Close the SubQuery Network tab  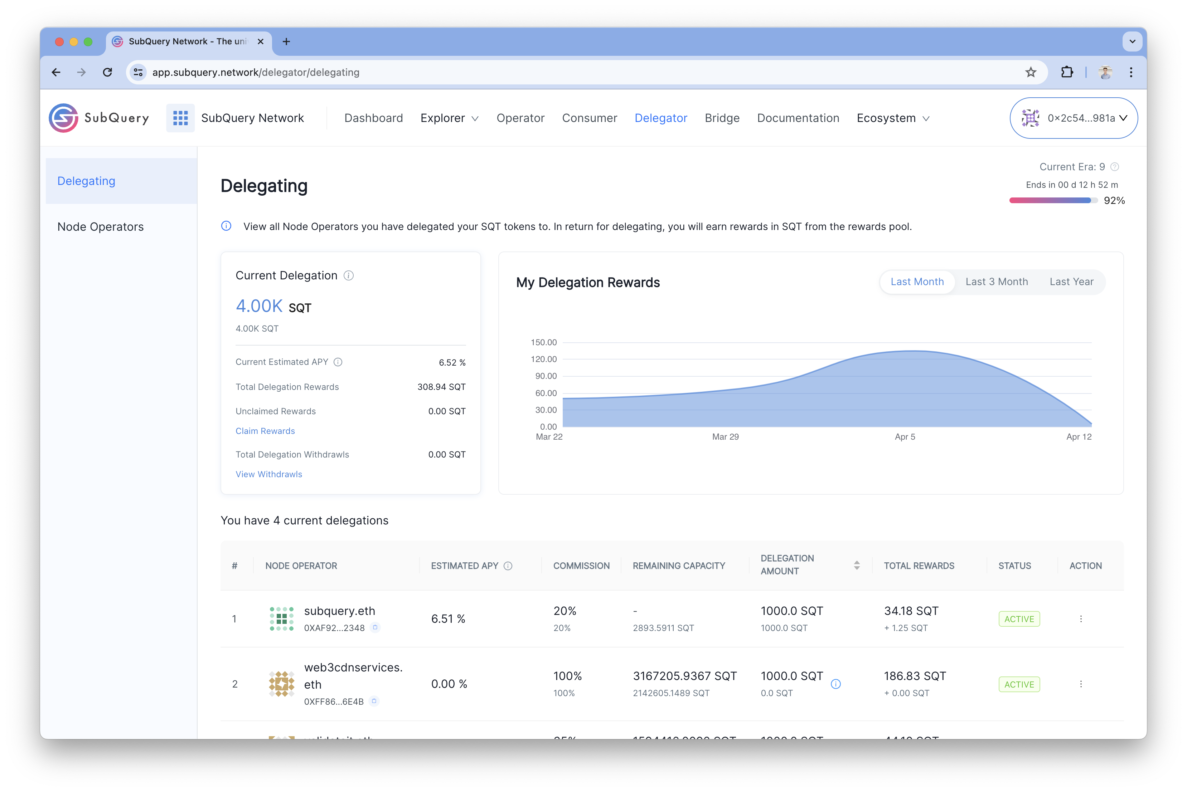coord(261,41)
